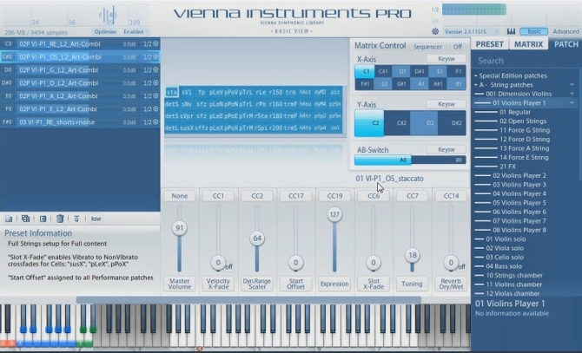Switch to the MATRIX tab
582x353 pixels.
(528, 44)
